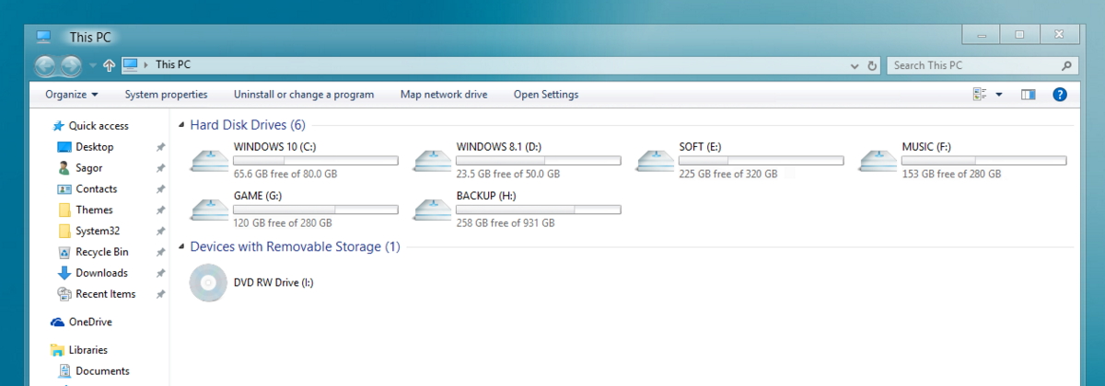Click the Desktop icon in sidebar
1105x386 pixels.
[x=64, y=147]
